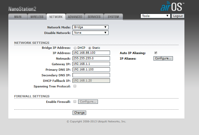199x135 pixels.
Task: Click Configure for IP Aliases
Action: click(163, 58)
